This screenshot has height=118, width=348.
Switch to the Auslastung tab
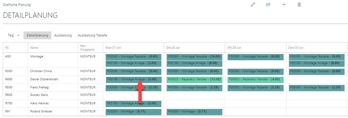[x=63, y=35]
